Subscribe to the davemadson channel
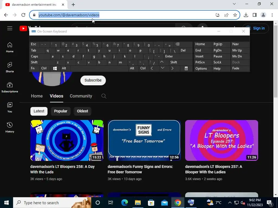Image resolution: width=278 pixels, height=208 pixels. coord(93,80)
